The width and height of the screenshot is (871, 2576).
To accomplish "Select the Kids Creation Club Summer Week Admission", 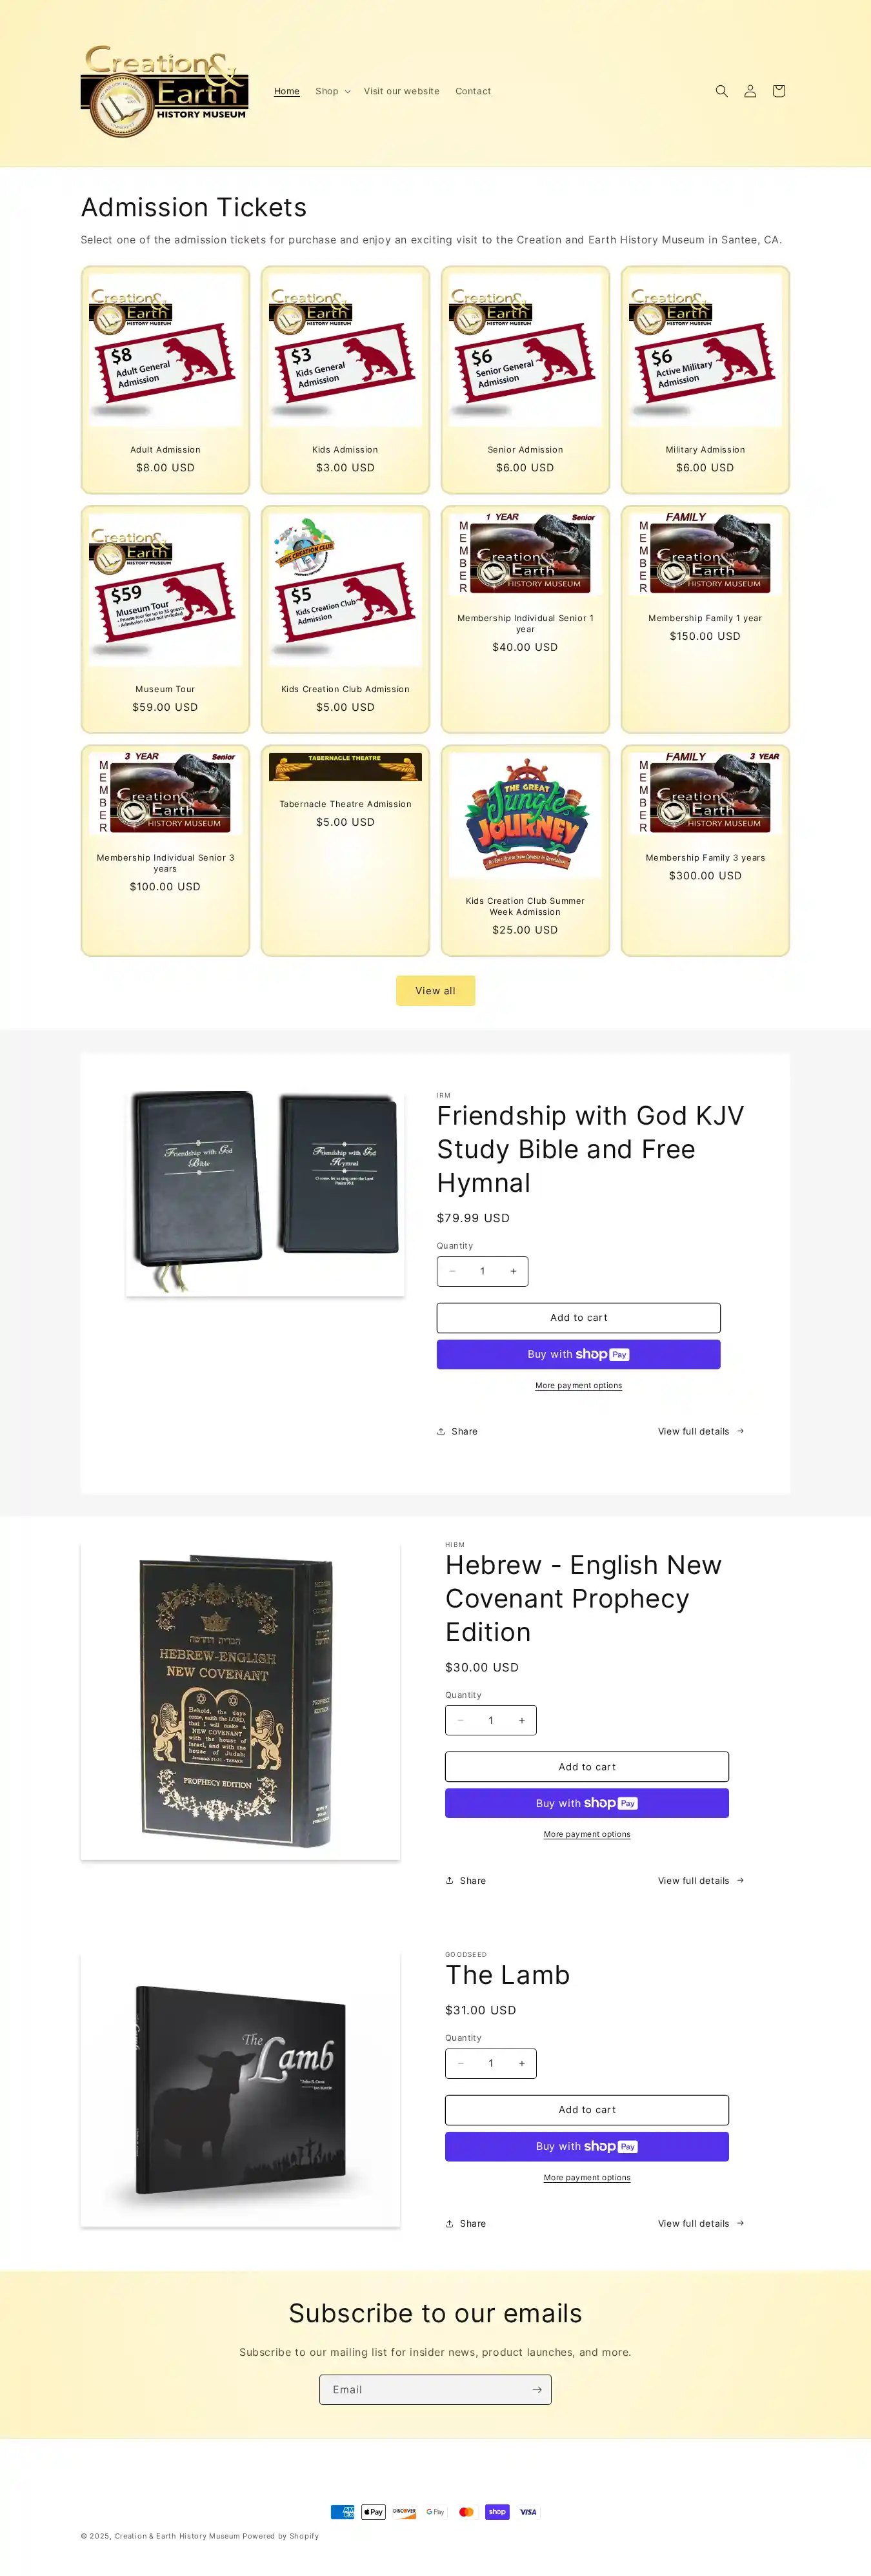I will point(525,906).
